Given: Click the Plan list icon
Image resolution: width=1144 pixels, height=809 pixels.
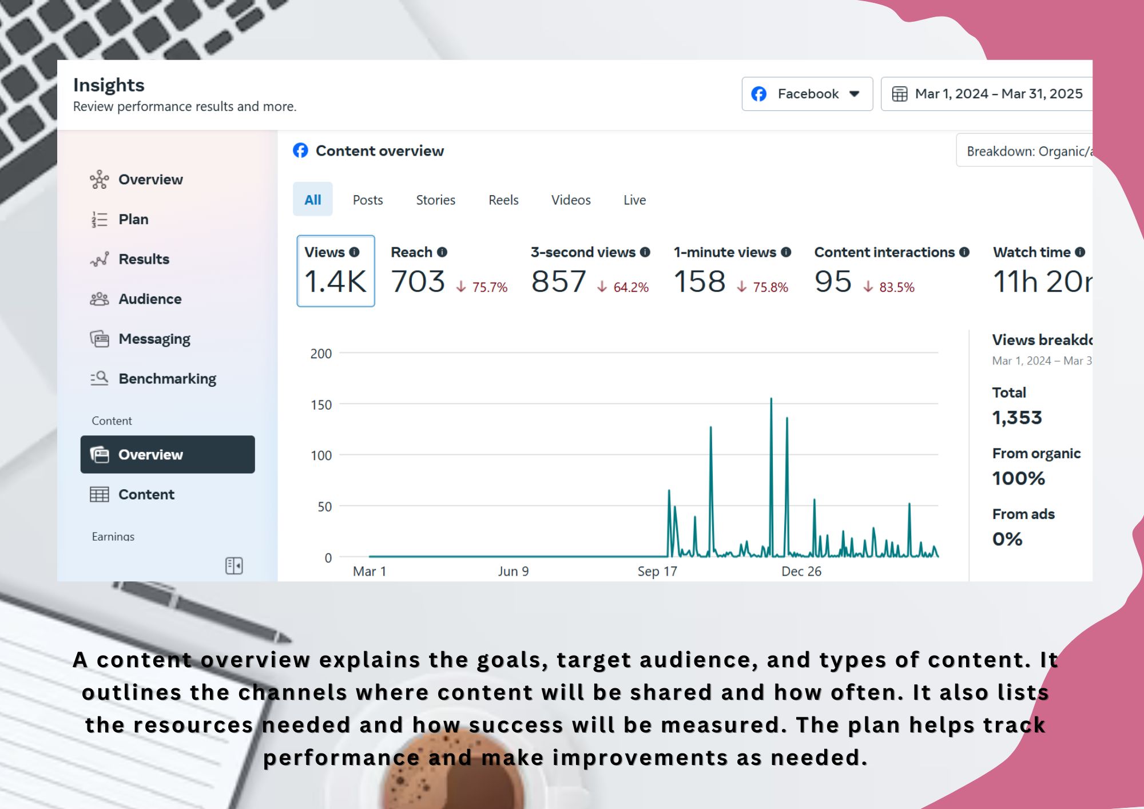Looking at the screenshot, I should click(x=99, y=220).
